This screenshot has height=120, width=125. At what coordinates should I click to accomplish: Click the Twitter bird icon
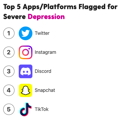tap(25, 33)
